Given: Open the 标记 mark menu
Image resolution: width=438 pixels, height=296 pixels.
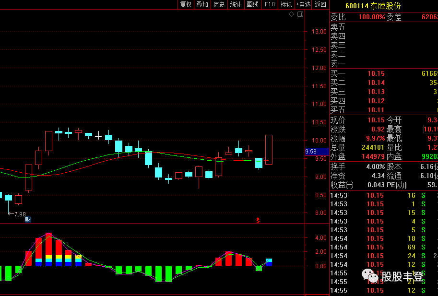Looking at the screenshot, I should (x=286, y=4).
